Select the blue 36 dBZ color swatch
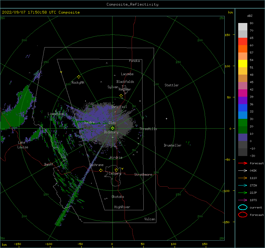The image size is (265, 248). tap(243, 108)
